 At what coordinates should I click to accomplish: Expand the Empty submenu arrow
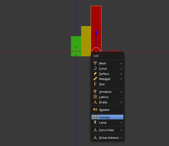pos(121,102)
